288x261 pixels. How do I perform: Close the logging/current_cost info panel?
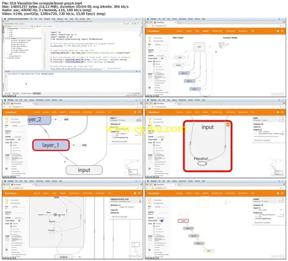140,199
